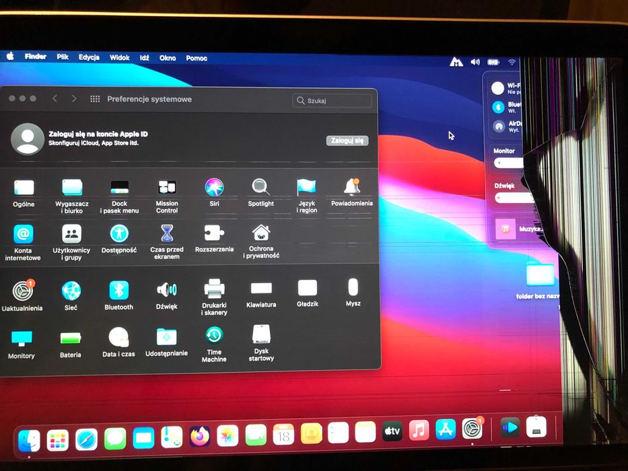Open Bluetooth preferences pane
628x471 pixels.
[119, 290]
